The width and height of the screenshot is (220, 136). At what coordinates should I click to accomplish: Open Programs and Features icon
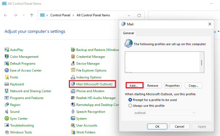tap(7, 98)
